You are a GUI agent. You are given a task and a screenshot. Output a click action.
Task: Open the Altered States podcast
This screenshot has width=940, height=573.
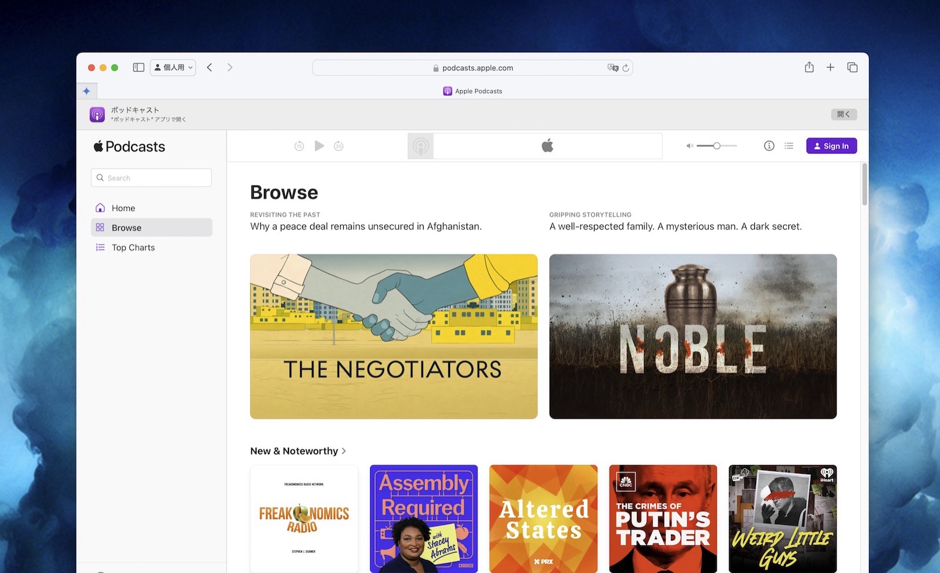(x=543, y=519)
